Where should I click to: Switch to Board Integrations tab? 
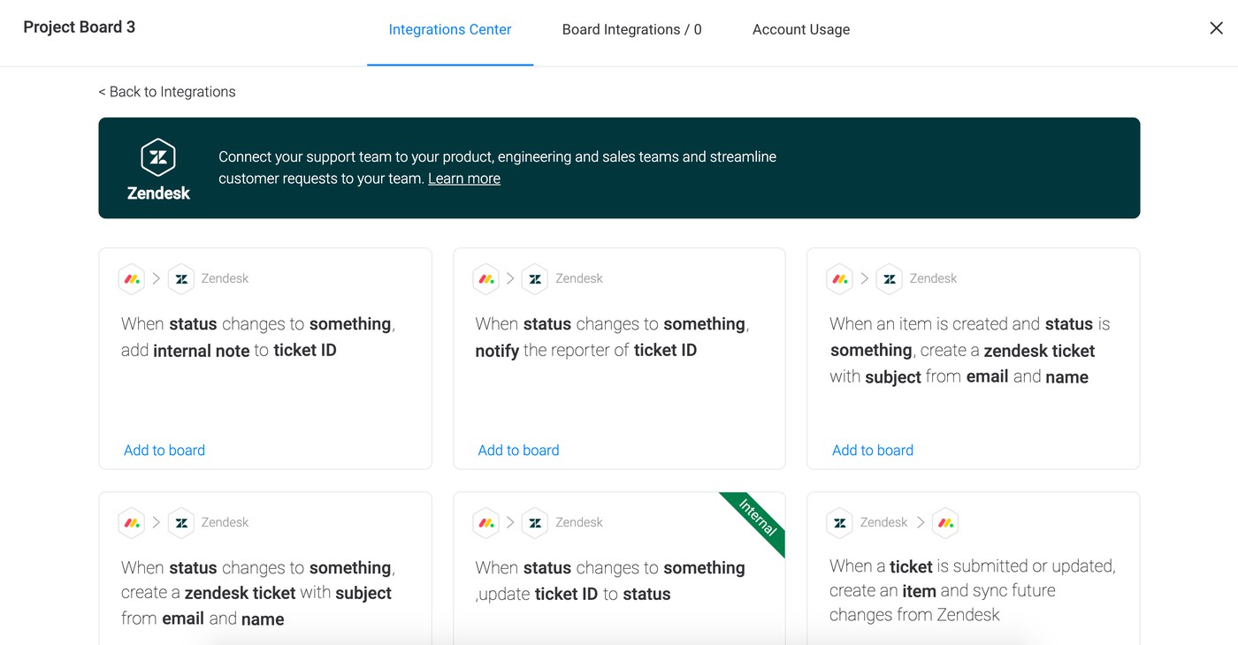click(631, 29)
